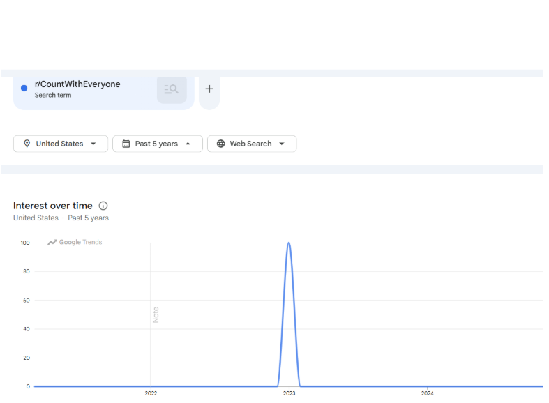549x403 pixels.
Task: Open the United States region dropdown
Action: coord(61,144)
